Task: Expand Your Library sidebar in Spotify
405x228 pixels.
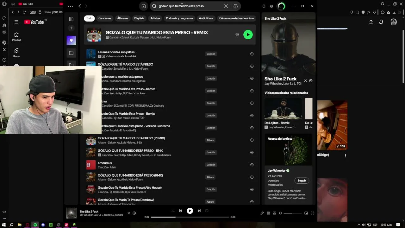Action: tap(71, 19)
